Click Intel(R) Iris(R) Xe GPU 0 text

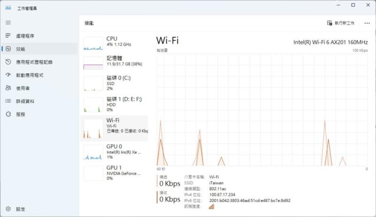124,152
